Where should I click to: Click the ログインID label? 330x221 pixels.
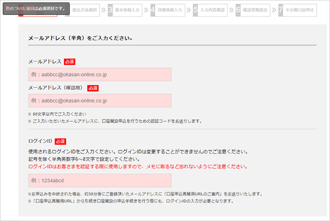click(x=40, y=141)
